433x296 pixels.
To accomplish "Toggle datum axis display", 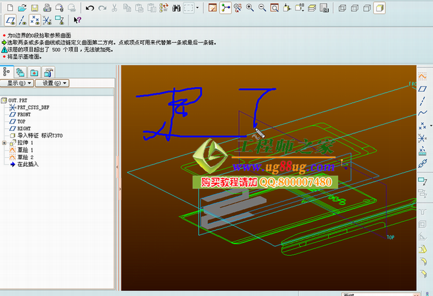I will point(22,20).
